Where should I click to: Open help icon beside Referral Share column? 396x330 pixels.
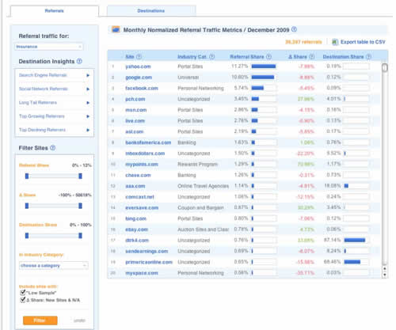click(268, 57)
